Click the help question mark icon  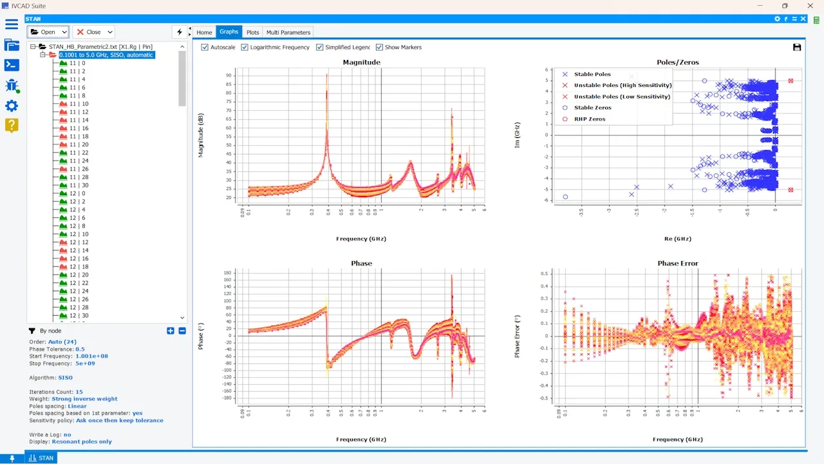pos(12,125)
